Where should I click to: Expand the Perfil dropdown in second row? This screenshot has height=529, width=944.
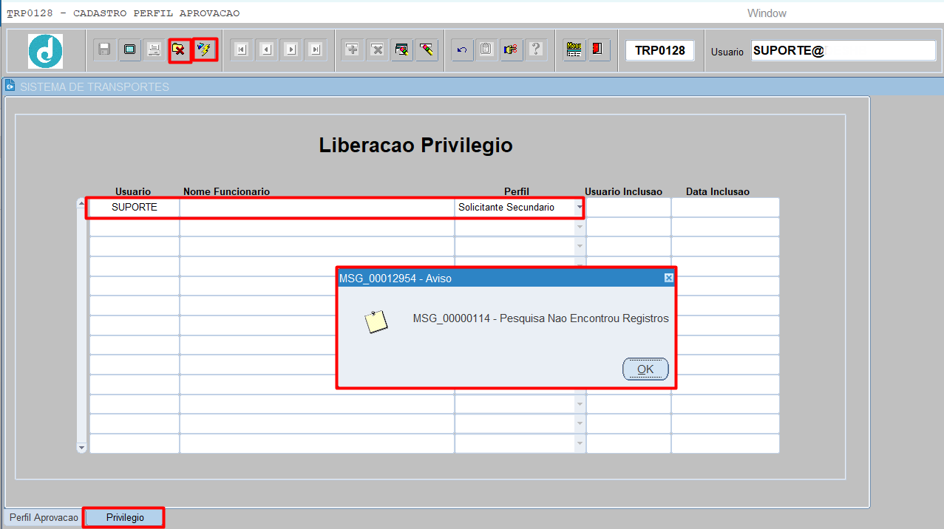(580, 227)
